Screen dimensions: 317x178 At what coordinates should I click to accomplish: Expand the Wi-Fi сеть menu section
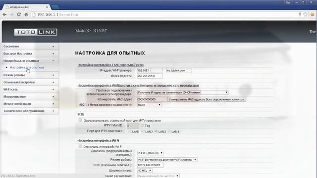coord(30,89)
